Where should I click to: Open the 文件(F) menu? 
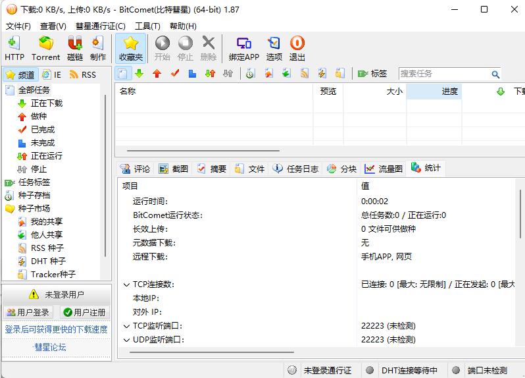point(18,26)
